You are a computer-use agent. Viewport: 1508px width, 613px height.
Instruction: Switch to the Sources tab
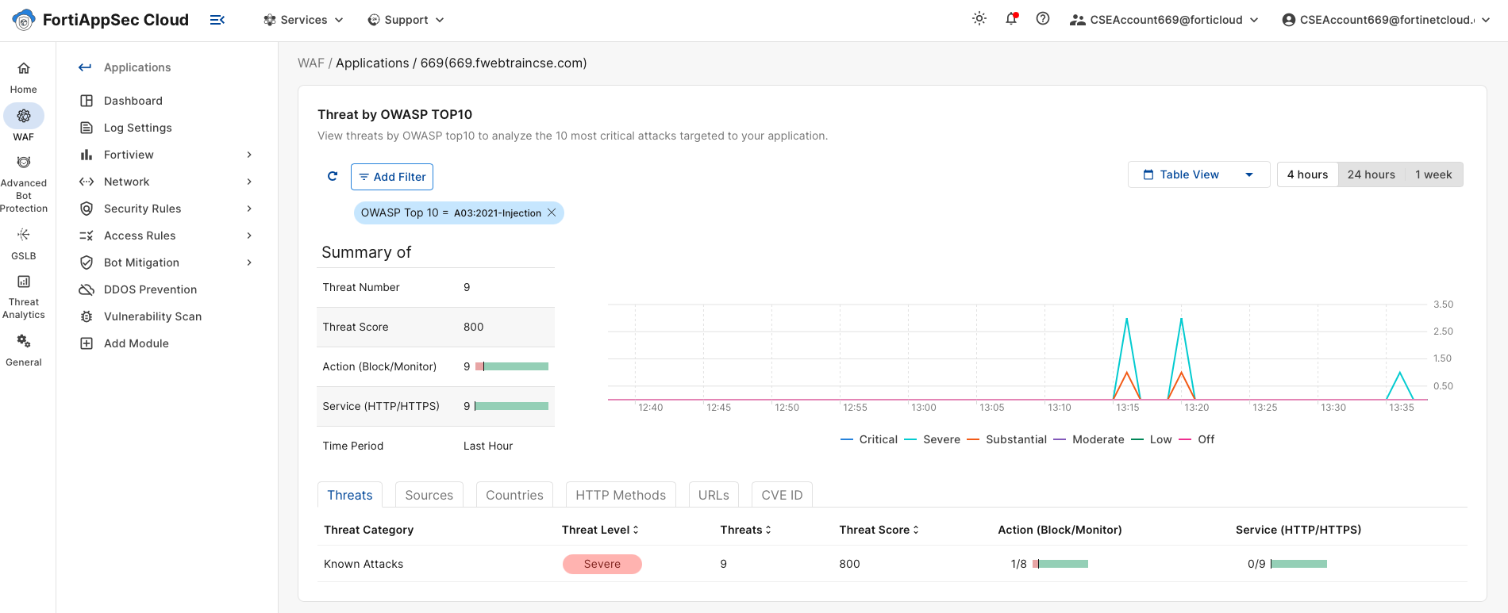tap(429, 495)
